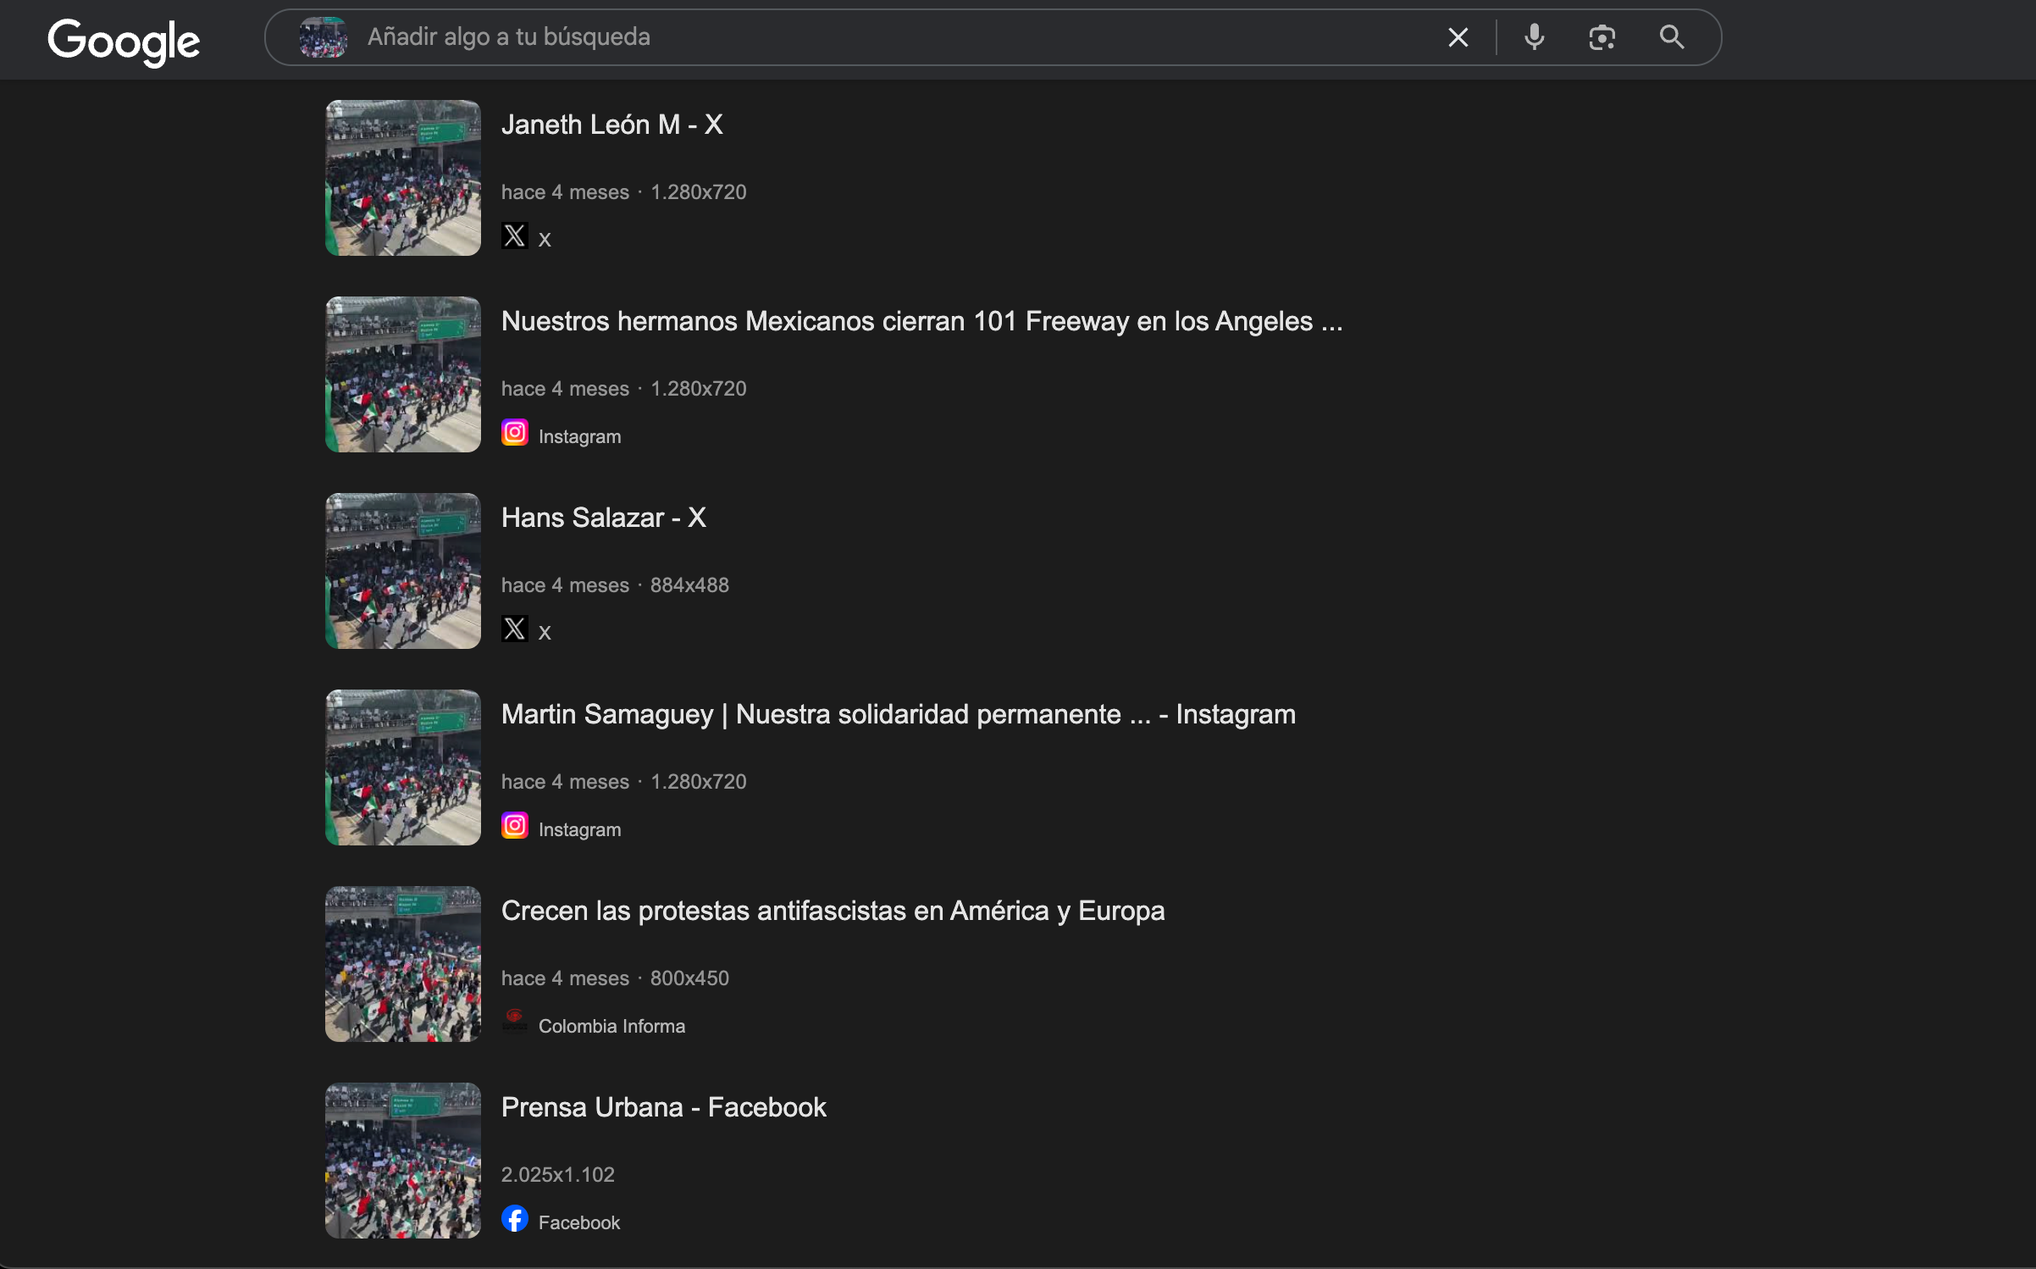This screenshot has width=2036, height=1269.
Task: Open thumbnail of Janeth León M image
Action: (x=403, y=178)
